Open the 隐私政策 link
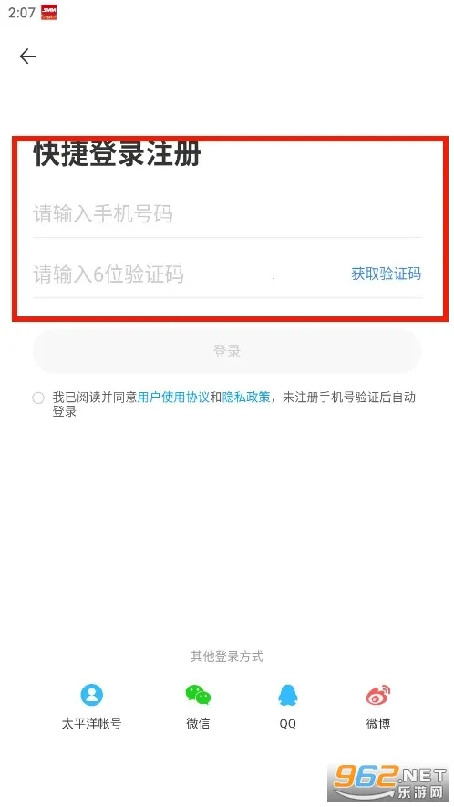 (x=246, y=398)
